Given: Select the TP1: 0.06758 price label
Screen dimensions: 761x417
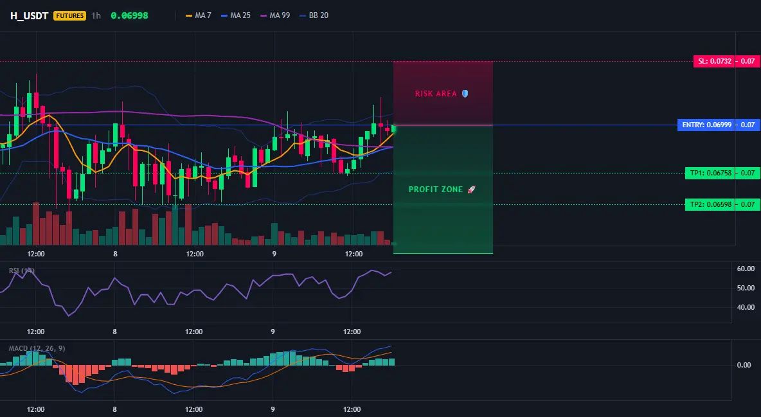Looking at the screenshot, I should point(710,173).
